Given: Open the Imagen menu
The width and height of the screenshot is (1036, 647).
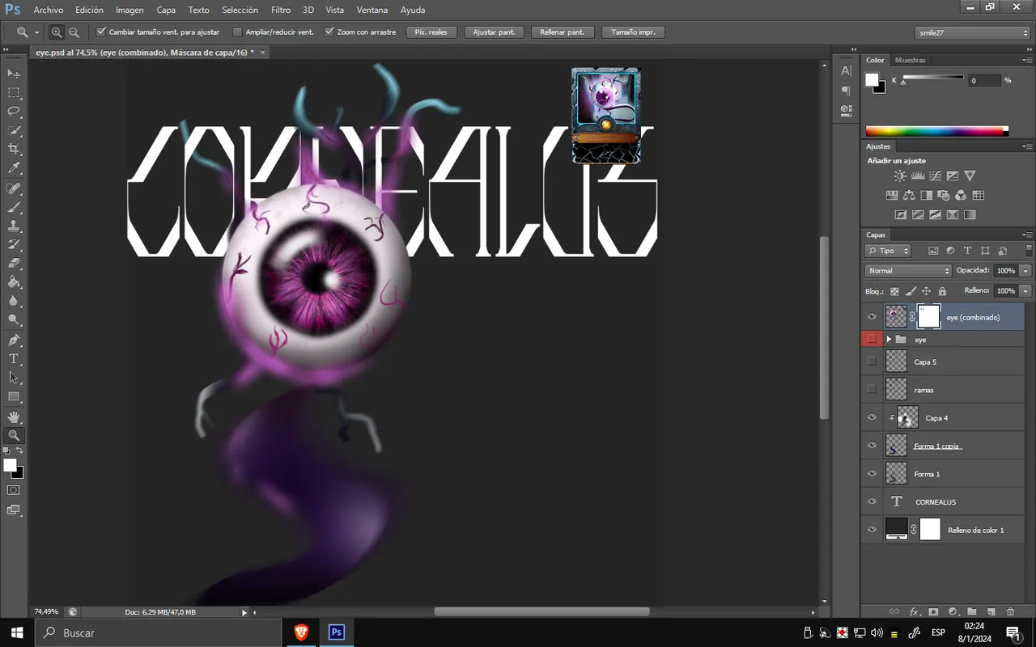Looking at the screenshot, I should [x=129, y=10].
